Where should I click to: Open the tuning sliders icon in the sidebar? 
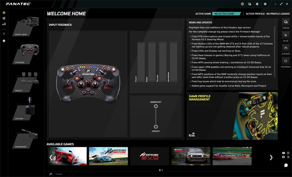tap(4, 18)
